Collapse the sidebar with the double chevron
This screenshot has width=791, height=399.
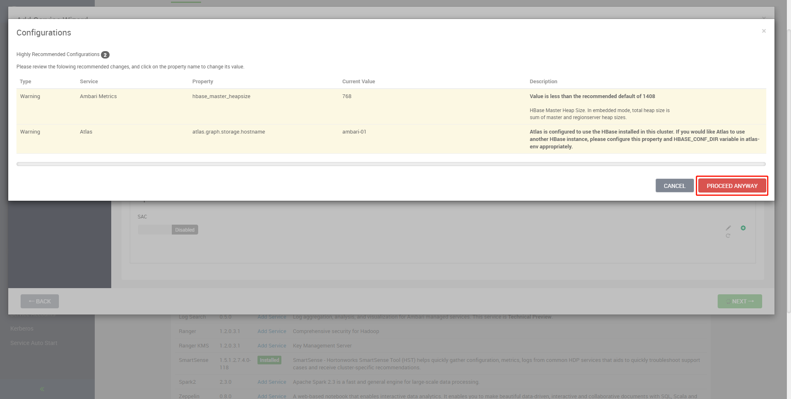(x=42, y=389)
